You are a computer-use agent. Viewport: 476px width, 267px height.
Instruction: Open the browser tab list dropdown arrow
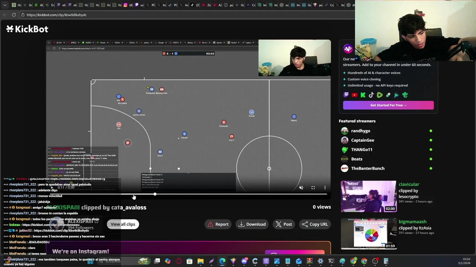[x=5, y=5]
